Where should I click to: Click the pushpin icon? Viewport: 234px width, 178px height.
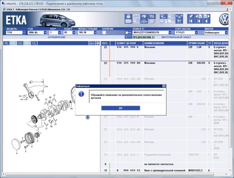click(191, 16)
